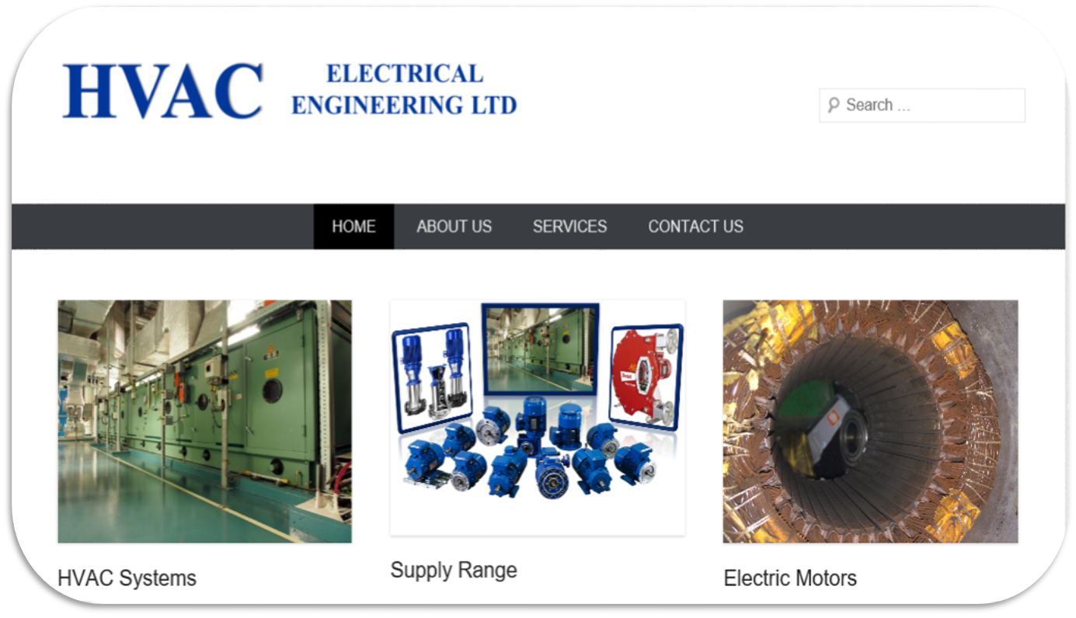Screen dimensions: 1076x618
Task: Open the Electric Motors heading link
Action: pyautogui.click(x=790, y=578)
